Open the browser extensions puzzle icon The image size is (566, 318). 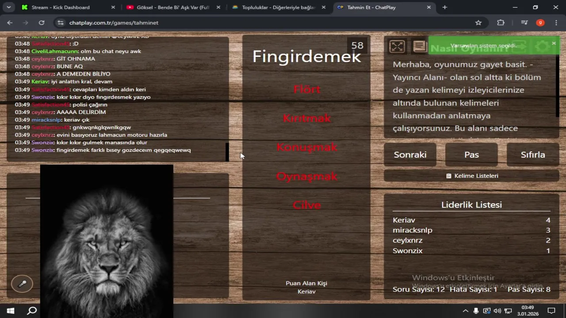(501, 23)
